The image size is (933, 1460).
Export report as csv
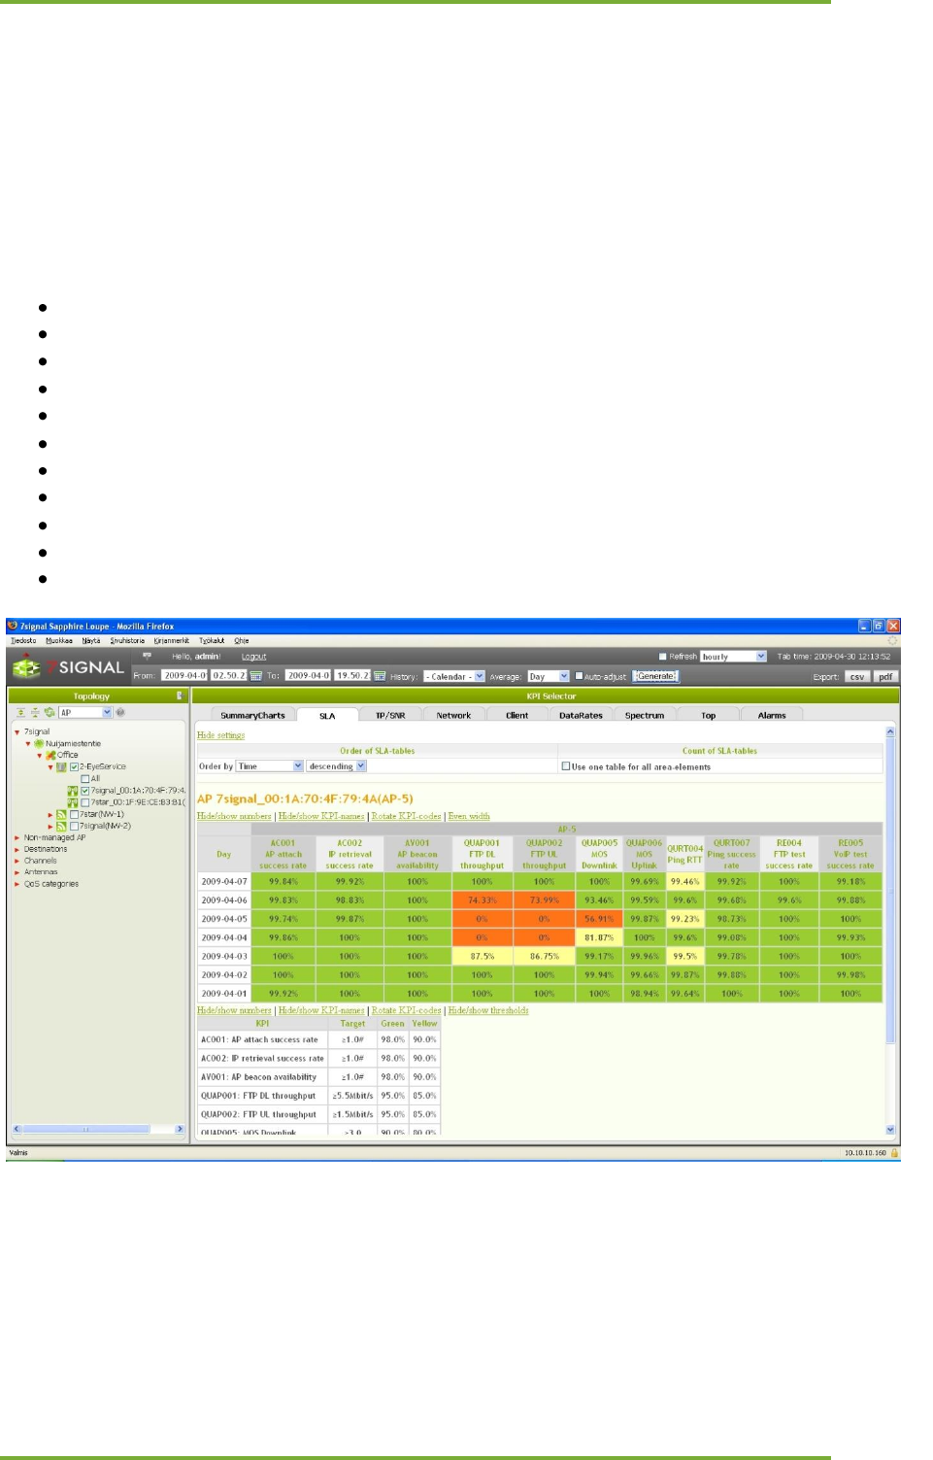coord(856,676)
